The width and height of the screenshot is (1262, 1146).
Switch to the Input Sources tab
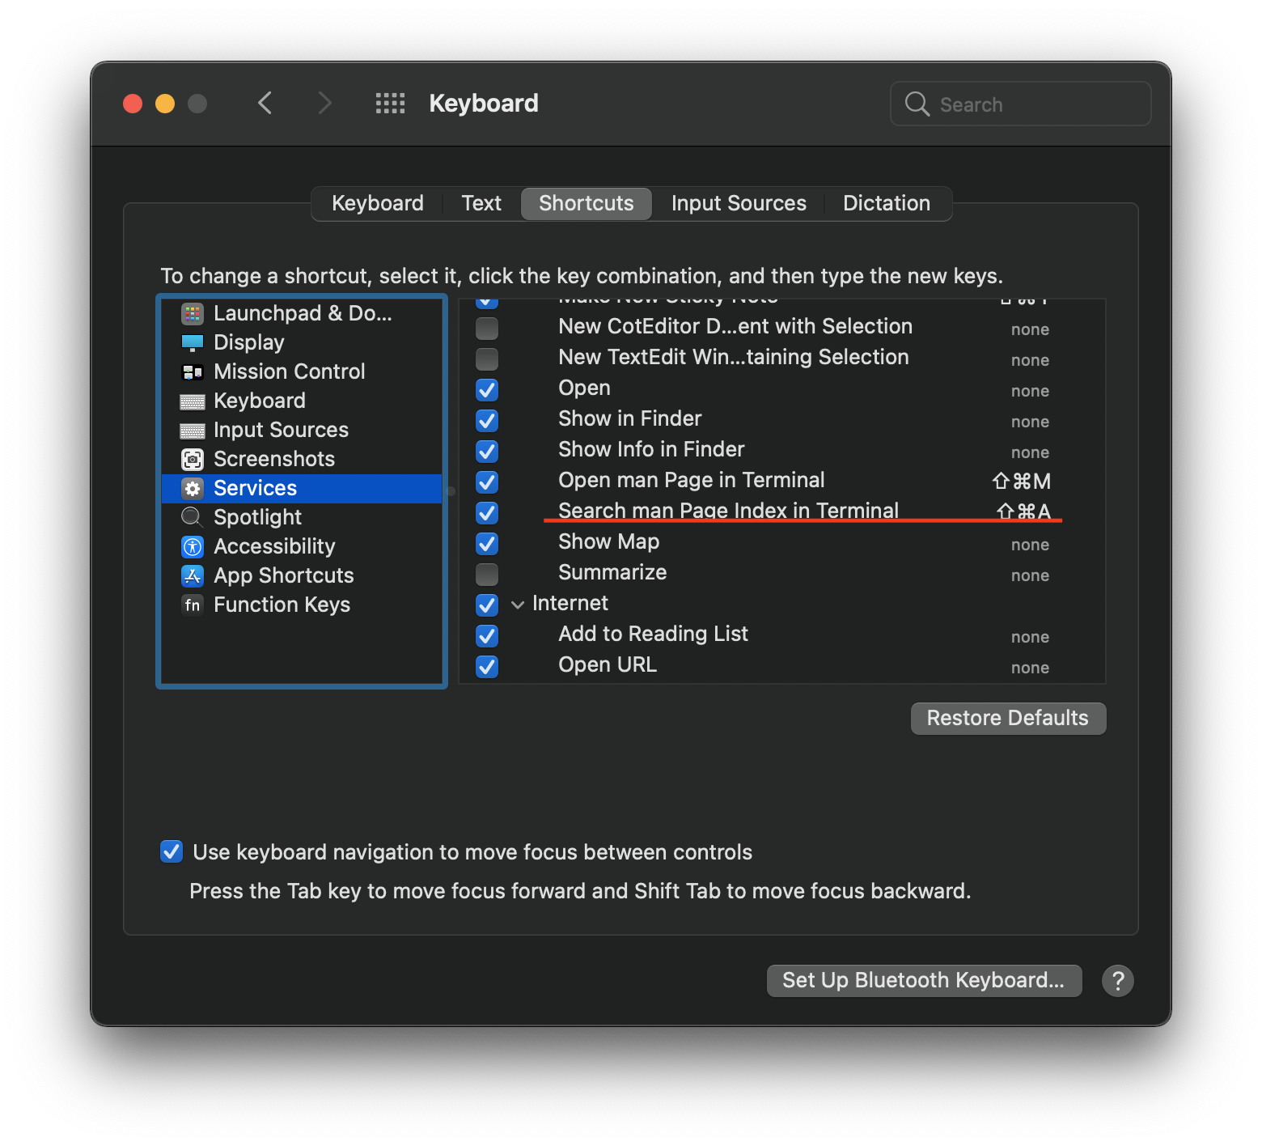pyautogui.click(x=738, y=203)
